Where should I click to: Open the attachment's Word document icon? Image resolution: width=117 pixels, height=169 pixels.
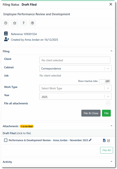[x=104, y=140]
